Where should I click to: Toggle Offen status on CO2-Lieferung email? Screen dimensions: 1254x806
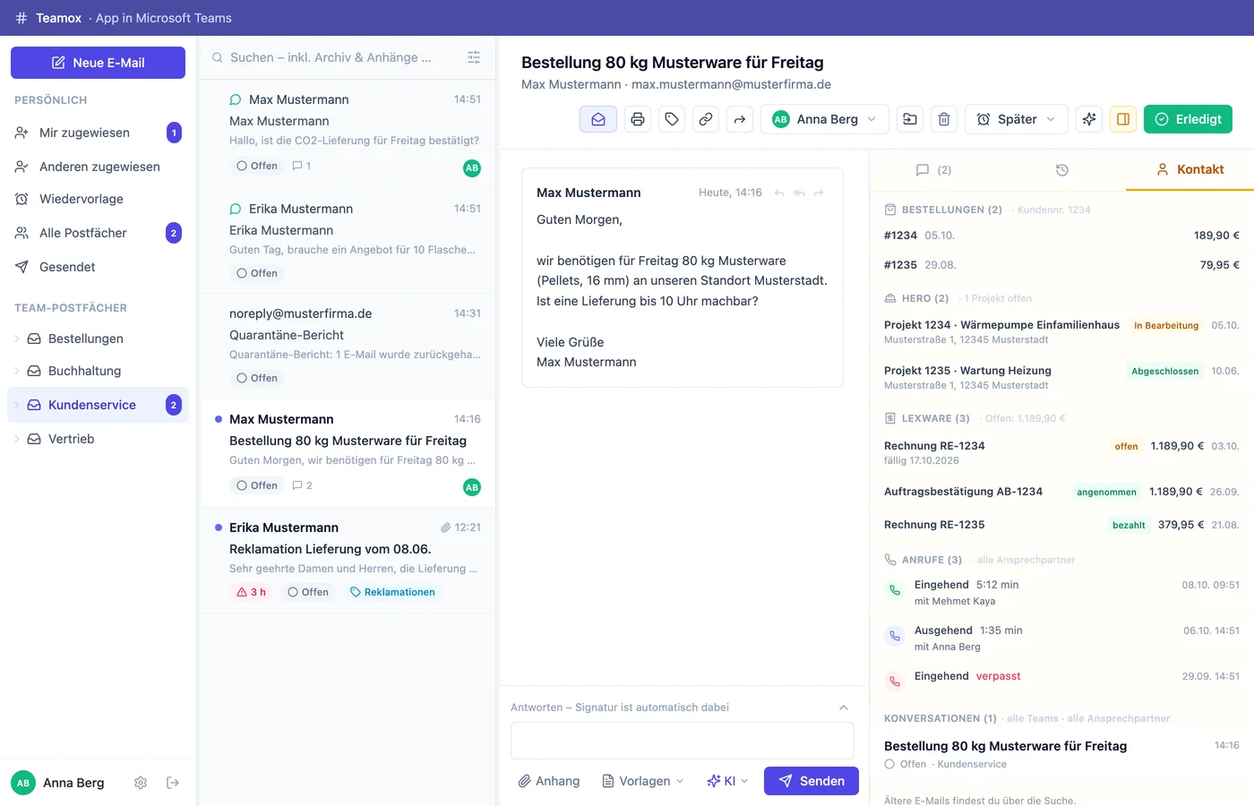pos(257,166)
